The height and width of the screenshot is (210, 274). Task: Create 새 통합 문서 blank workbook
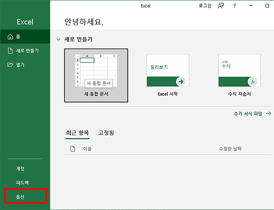[96, 76]
